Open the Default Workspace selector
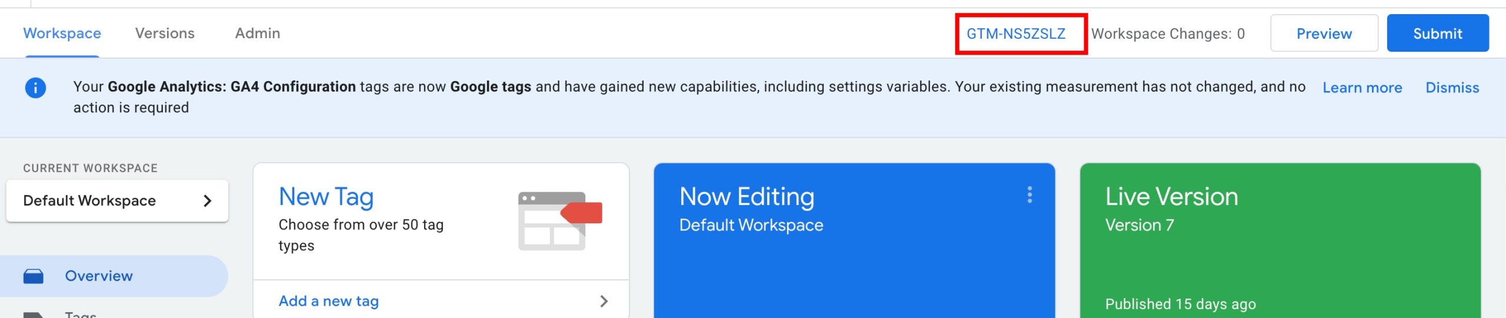Viewport: 1506px width, 318px height. point(117,201)
